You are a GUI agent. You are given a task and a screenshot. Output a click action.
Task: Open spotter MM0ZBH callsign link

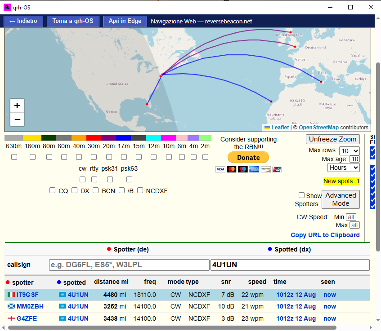(30, 306)
